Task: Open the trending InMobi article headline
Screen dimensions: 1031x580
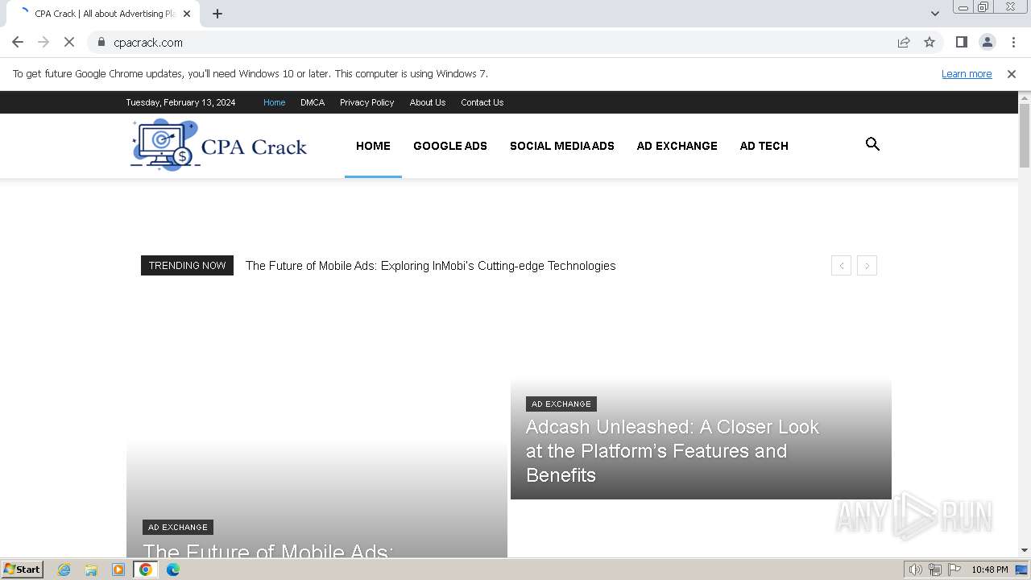Action: coord(430,266)
